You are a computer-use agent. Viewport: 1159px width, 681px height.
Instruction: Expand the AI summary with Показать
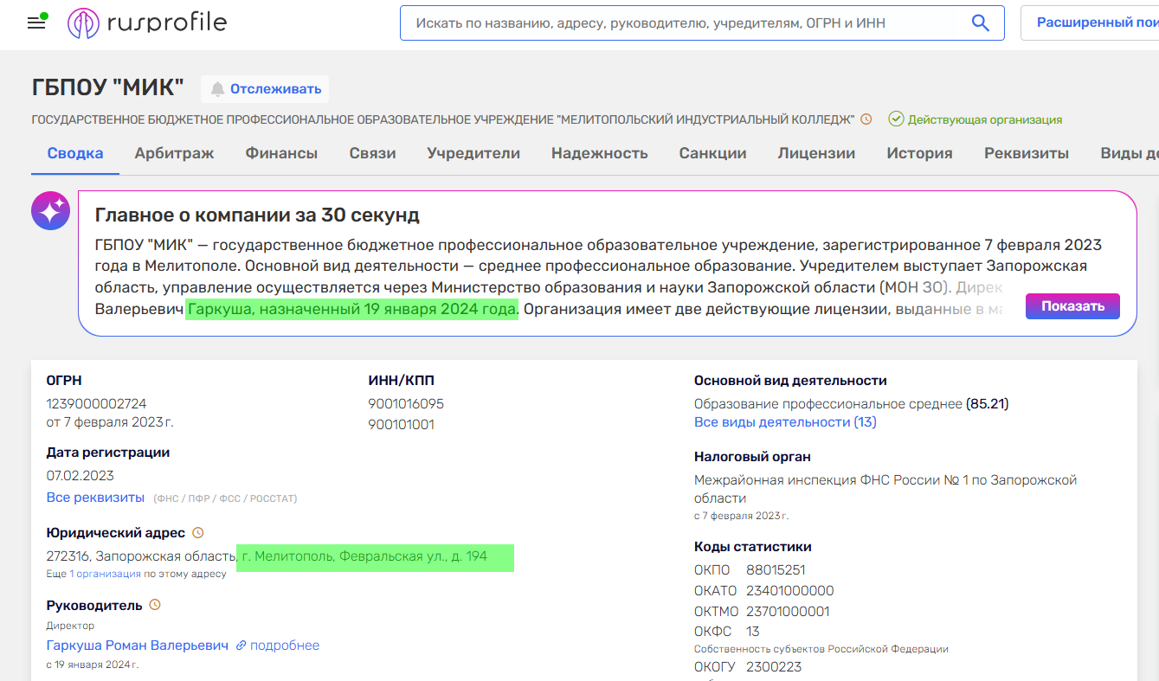tap(1072, 306)
